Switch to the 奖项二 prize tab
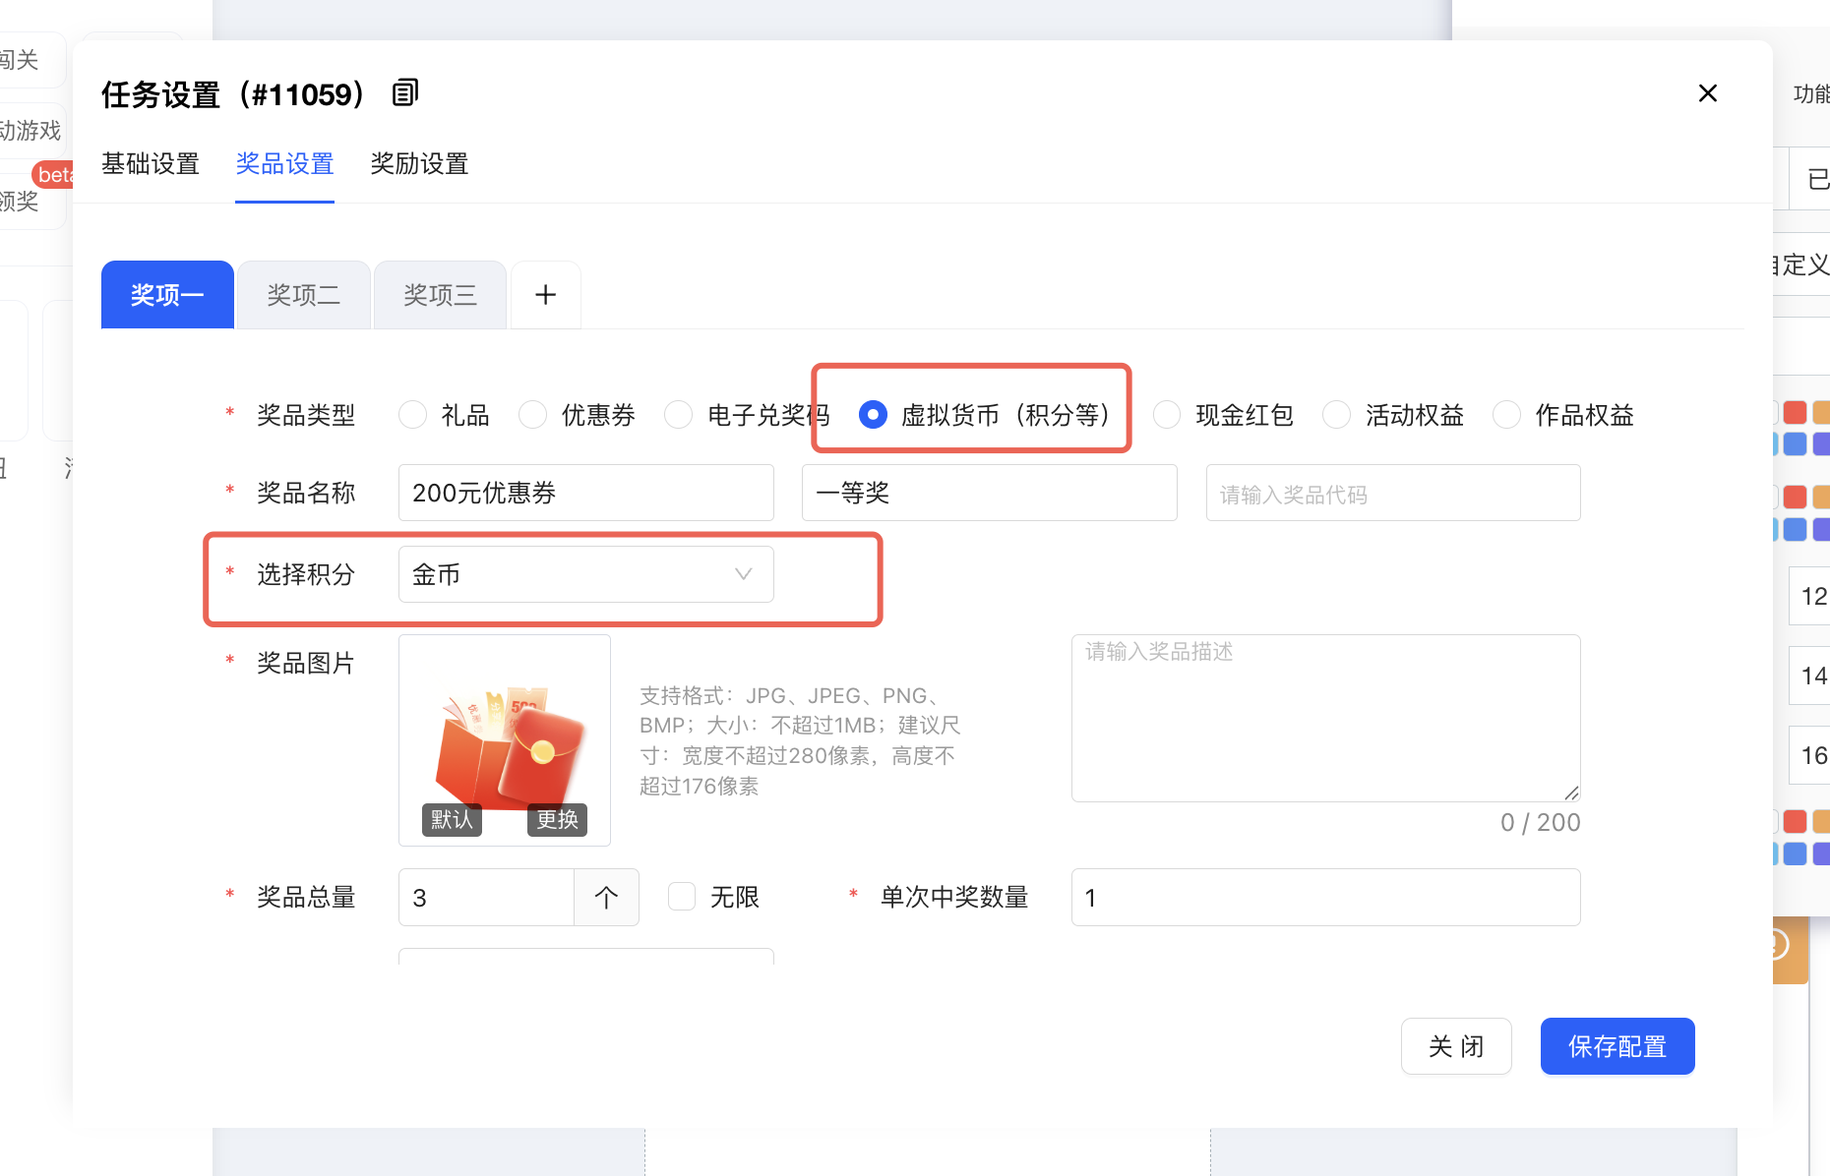Viewport: 1830px width, 1176px height. tap(303, 295)
